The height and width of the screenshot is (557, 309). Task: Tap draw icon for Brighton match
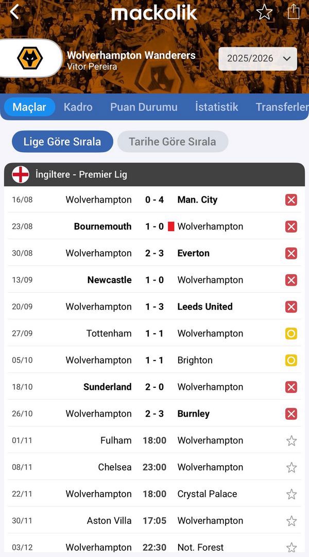(x=291, y=361)
